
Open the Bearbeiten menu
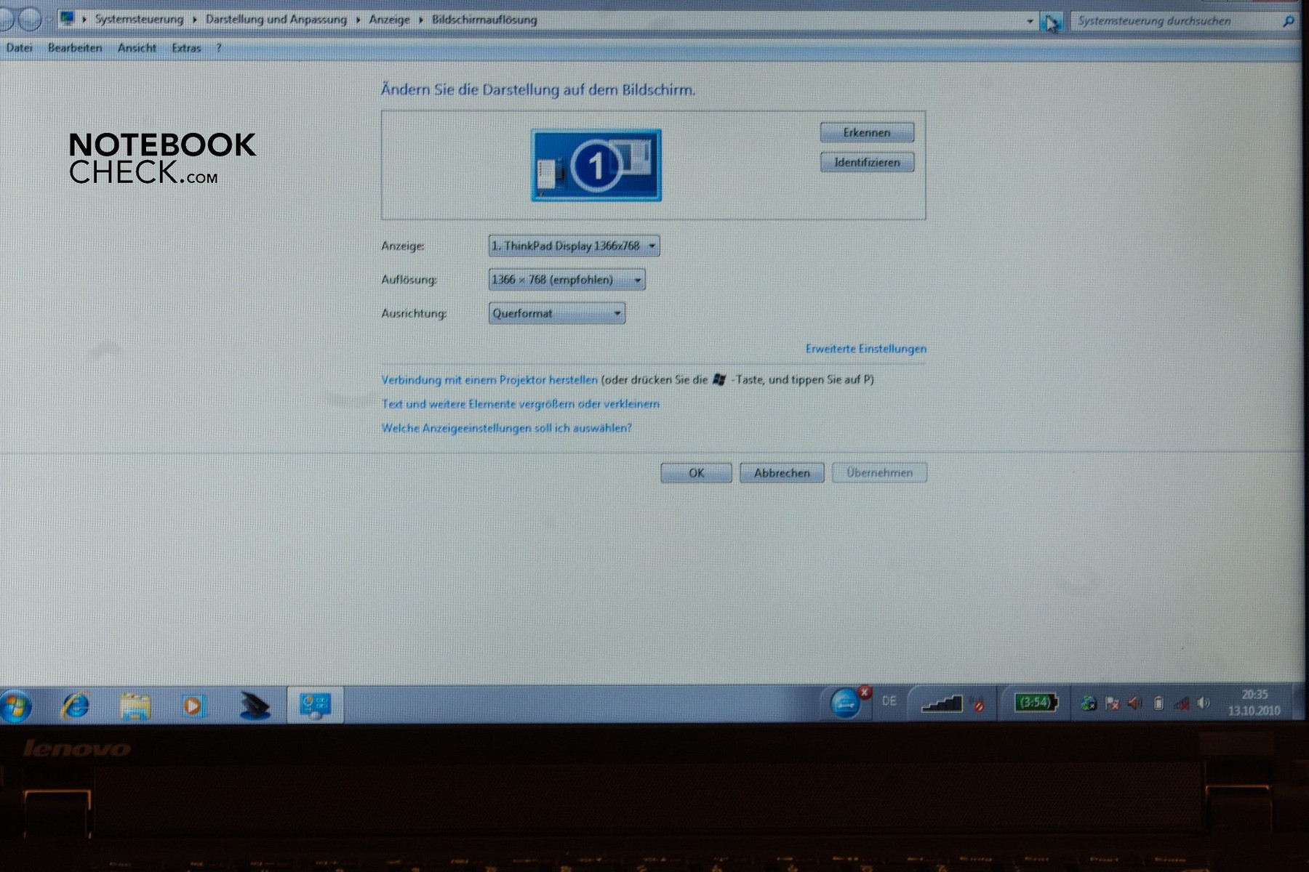coord(75,48)
